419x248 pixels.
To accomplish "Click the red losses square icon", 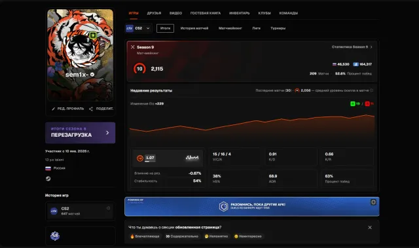I will coord(367,103).
